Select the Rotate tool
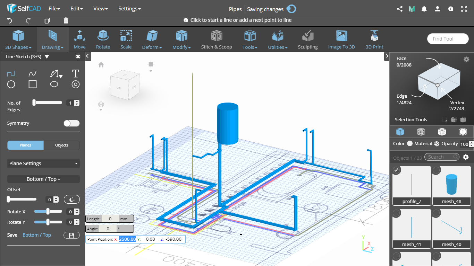This screenshot has height=266, width=474. (x=103, y=39)
